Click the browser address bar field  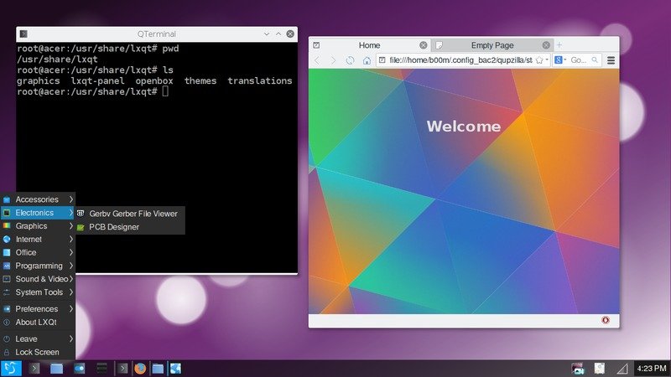[x=460, y=60]
